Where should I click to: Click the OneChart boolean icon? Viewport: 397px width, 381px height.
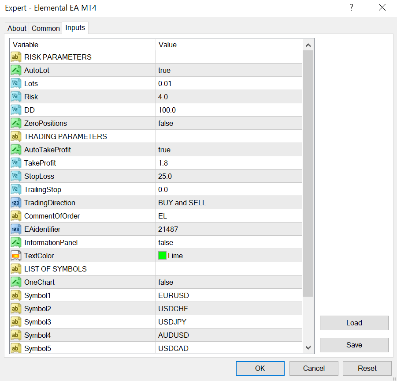click(16, 282)
